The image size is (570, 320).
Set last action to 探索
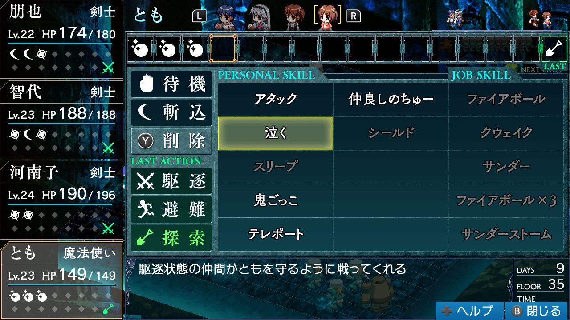pos(171,238)
